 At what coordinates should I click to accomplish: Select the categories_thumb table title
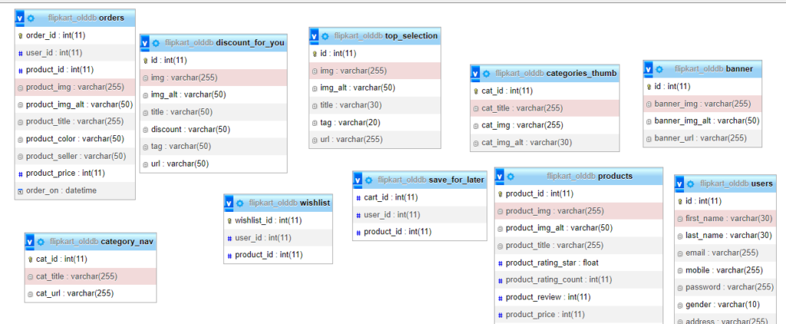point(556,73)
